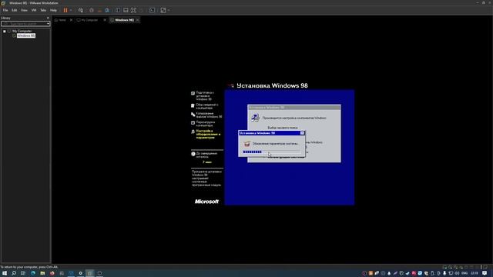Click the taskbar clock
493x277 pixels.
tap(475, 273)
